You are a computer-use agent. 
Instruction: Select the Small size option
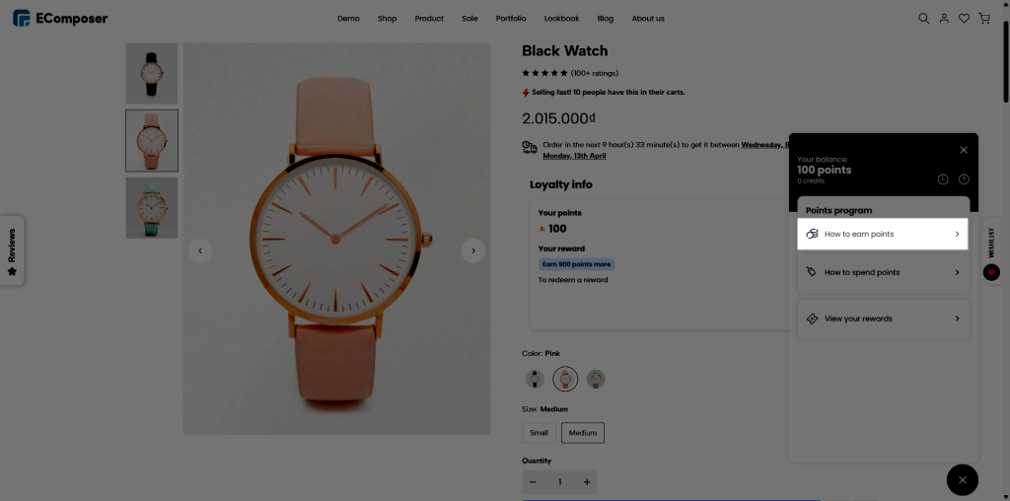click(539, 433)
